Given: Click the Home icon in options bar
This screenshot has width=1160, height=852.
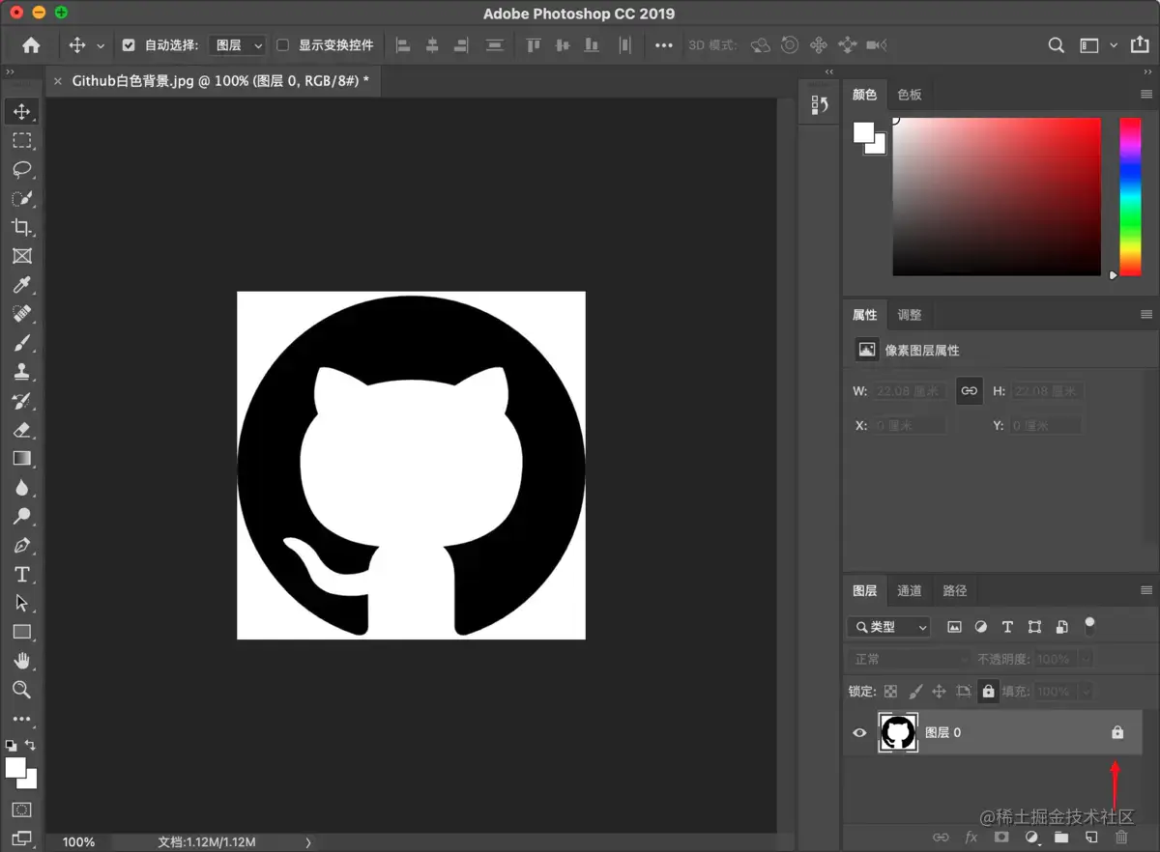Looking at the screenshot, I should (x=31, y=45).
